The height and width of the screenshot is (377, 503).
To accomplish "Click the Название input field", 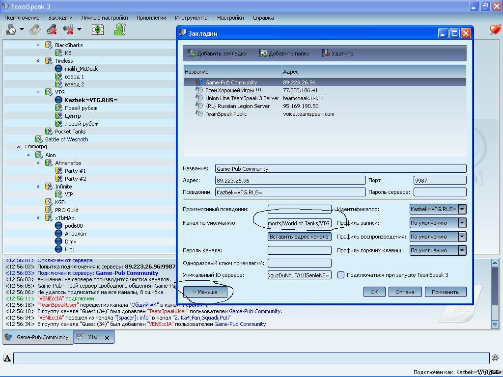I will click(x=341, y=169).
